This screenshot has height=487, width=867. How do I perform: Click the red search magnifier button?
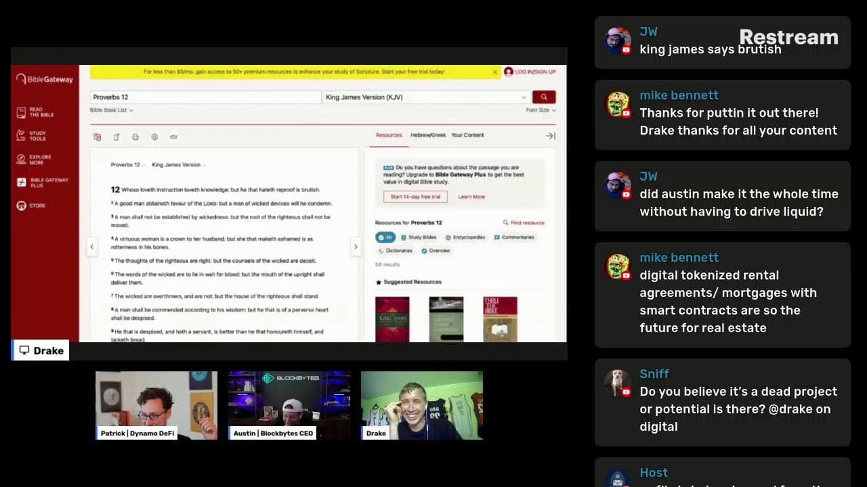point(544,97)
